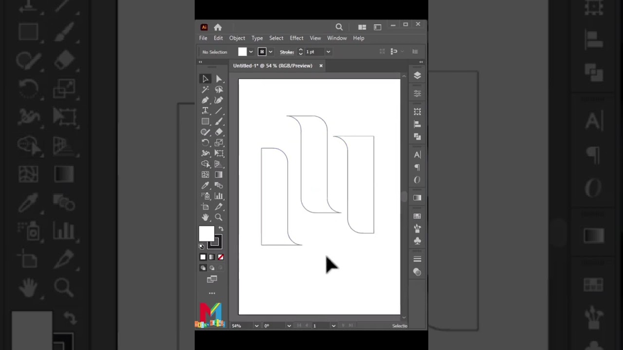Enable Draw Normal mode
This screenshot has height=350, width=623.
click(x=203, y=268)
